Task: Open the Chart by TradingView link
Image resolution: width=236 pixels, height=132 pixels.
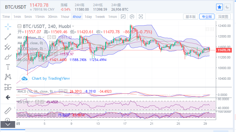Action: pos(51,78)
